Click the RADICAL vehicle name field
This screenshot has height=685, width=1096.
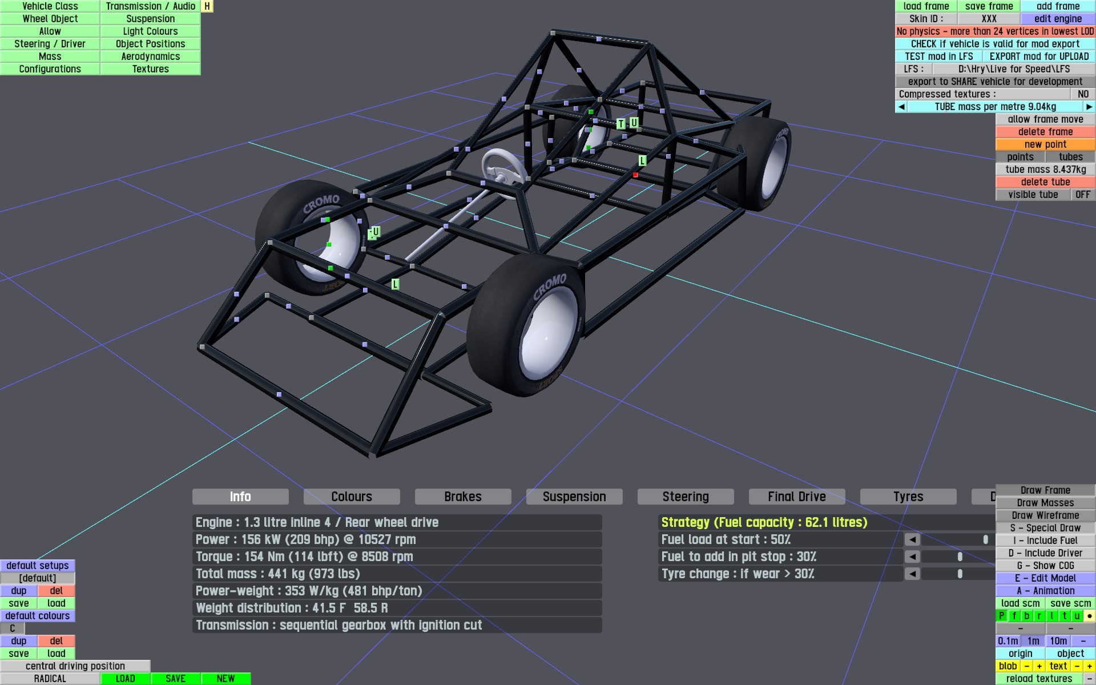[x=50, y=679]
